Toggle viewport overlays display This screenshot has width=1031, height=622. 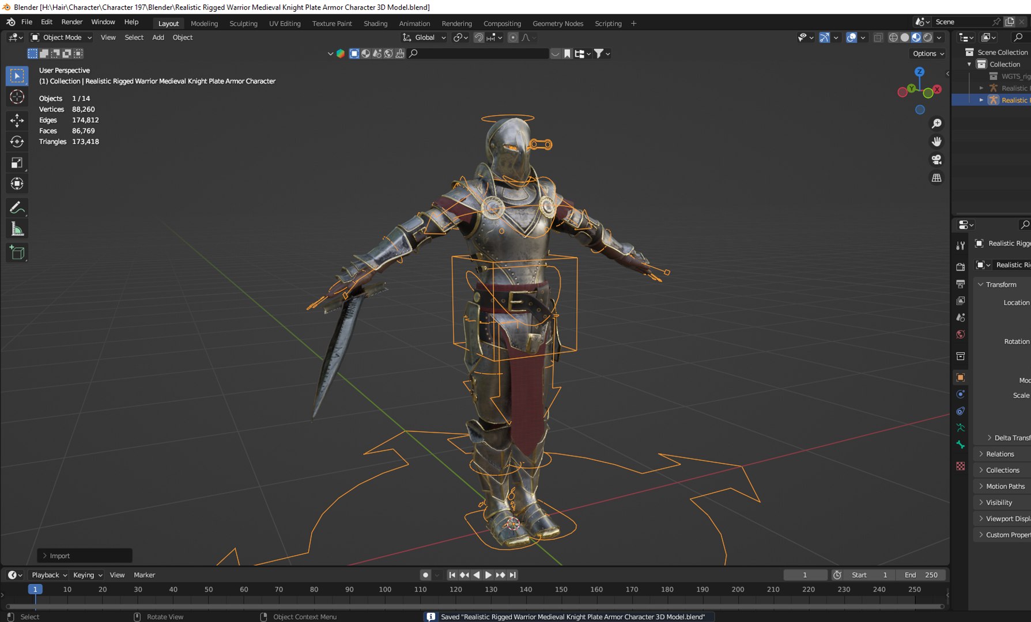pos(851,37)
